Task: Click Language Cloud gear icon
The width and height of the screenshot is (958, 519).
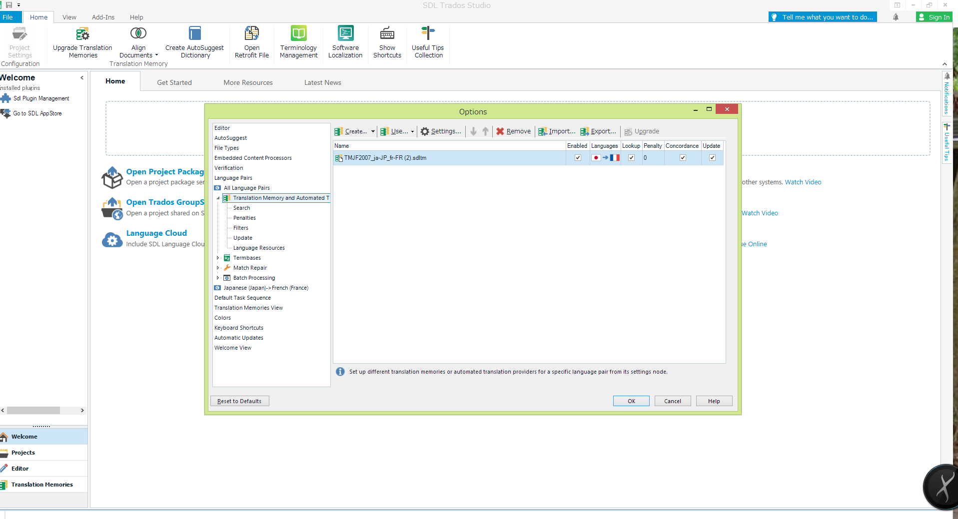Action: 112,240
